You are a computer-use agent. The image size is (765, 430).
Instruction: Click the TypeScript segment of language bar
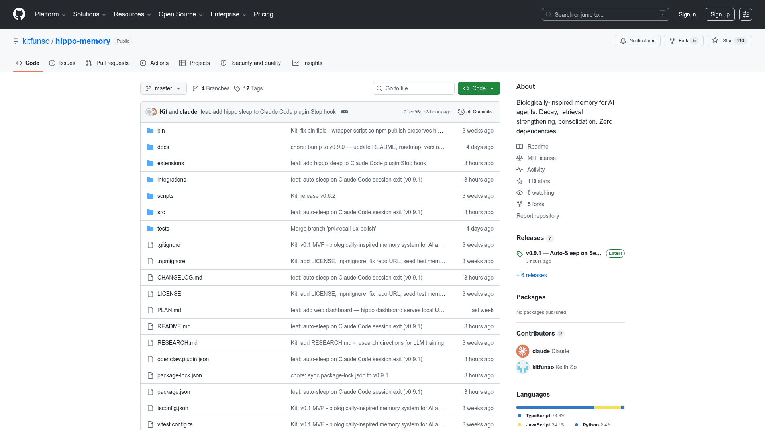555,407
